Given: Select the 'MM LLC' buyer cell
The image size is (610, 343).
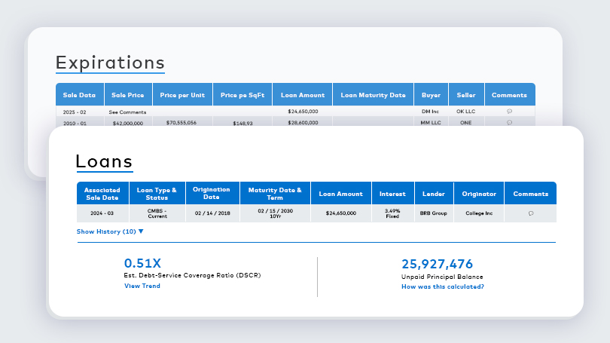Looking at the screenshot, I should point(431,122).
